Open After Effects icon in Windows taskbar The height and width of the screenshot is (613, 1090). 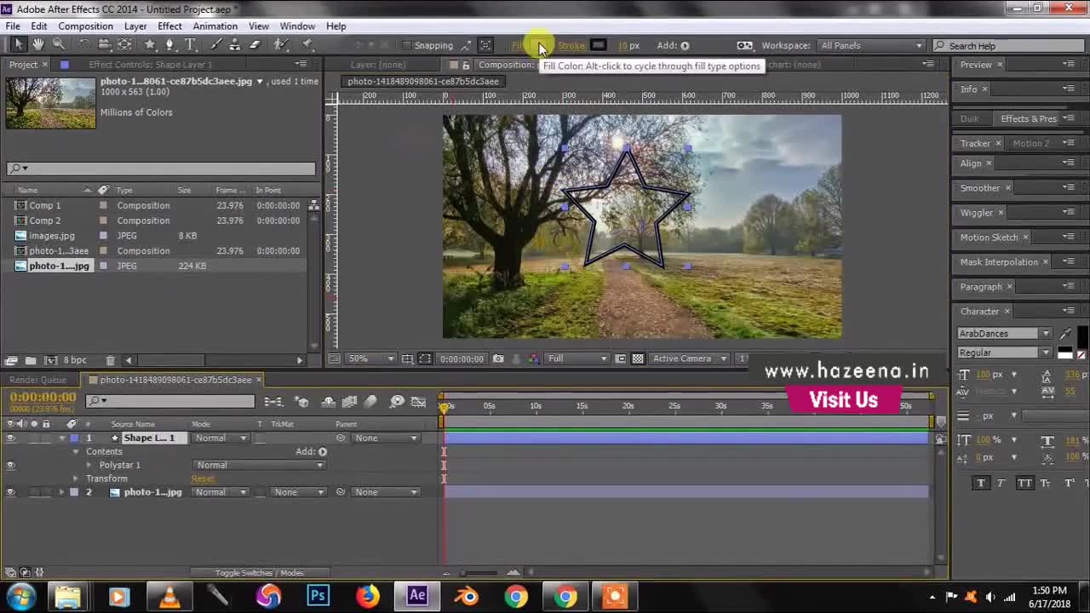point(417,596)
